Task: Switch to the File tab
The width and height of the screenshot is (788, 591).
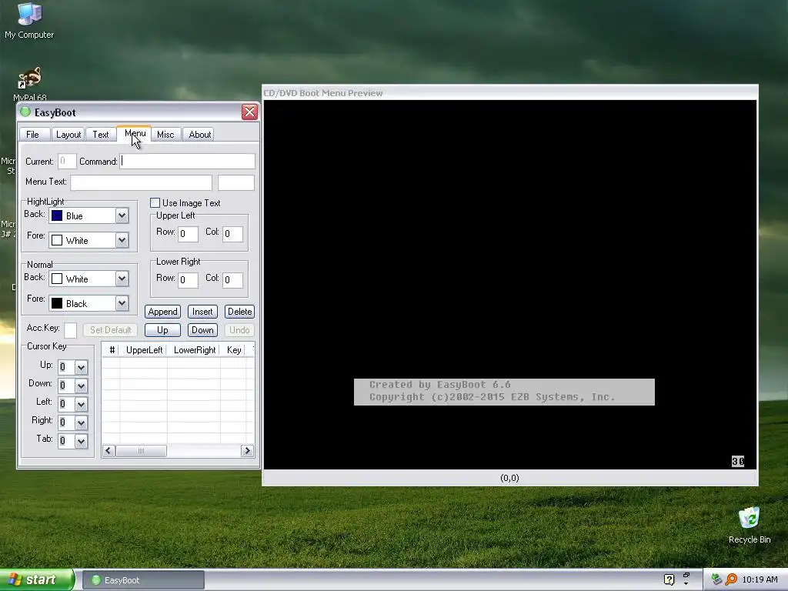Action: point(32,134)
